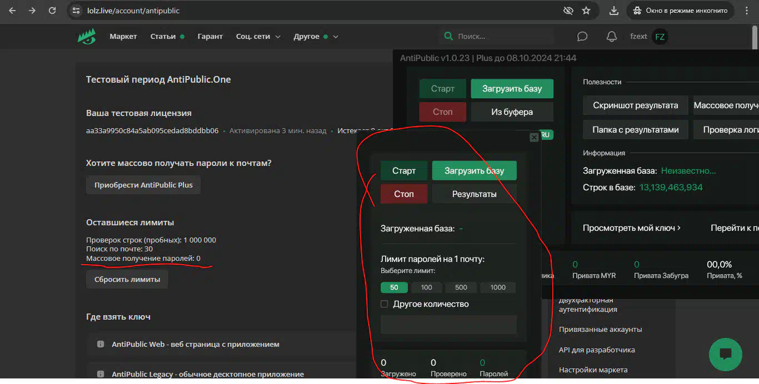Viewport: 759px width, 384px height.
Task: Open the Просмотреть мой ключ link
Action: [x=632, y=228]
